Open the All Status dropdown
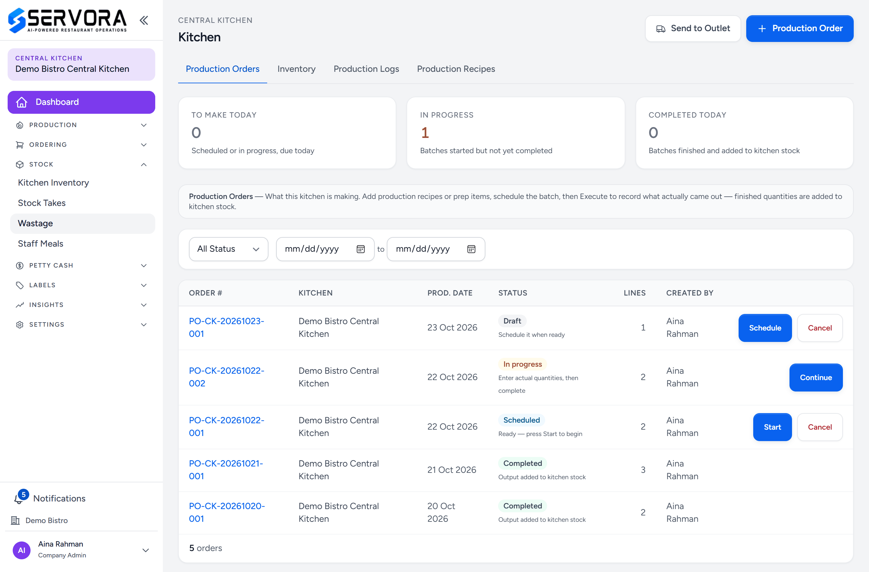 coord(229,249)
